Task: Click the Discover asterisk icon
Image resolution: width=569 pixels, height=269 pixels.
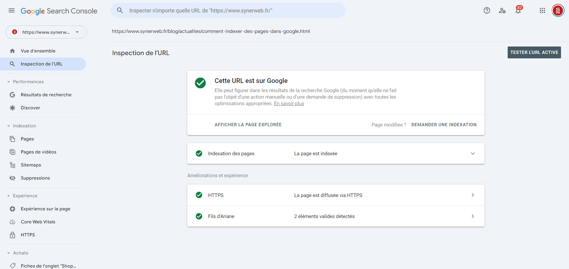Action: point(12,108)
